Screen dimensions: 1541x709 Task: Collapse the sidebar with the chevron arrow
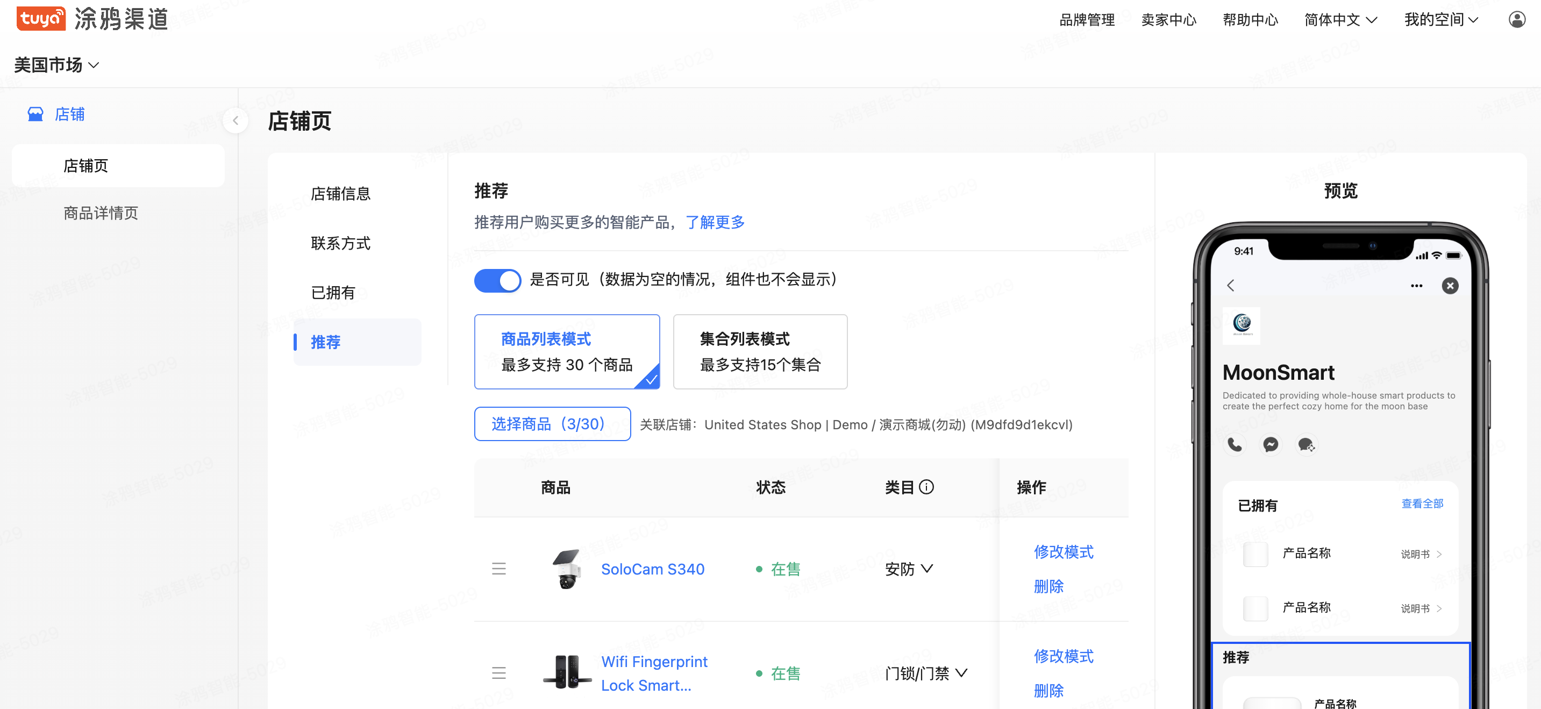click(236, 120)
